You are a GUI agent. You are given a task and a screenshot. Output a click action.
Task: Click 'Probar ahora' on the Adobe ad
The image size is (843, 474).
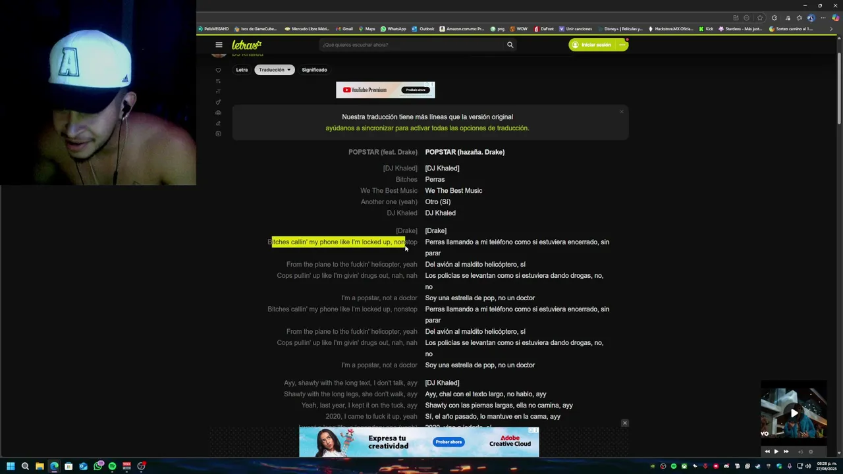pyautogui.click(x=448, y=442)
